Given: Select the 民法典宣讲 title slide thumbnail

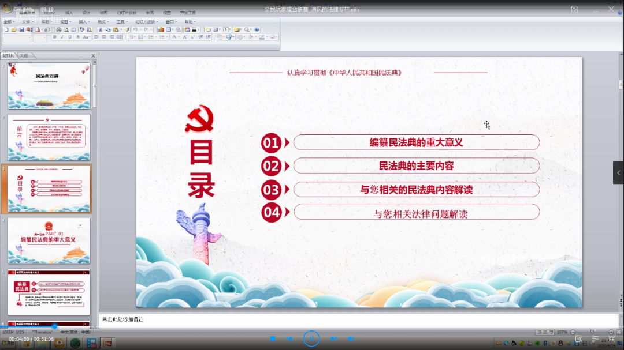Looking at the screenshot, I should click(49, 86).
